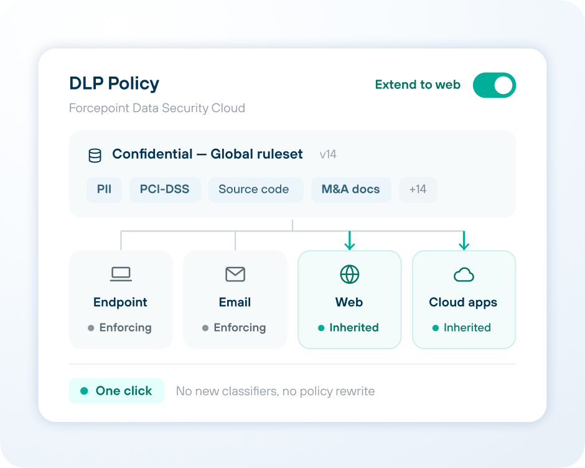Click the Inherited status under Web
This screenshot has width=585, height=468.
[x=349, y=328]
